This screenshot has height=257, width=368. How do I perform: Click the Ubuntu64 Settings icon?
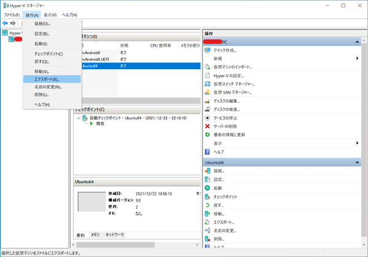coord(207,179)
